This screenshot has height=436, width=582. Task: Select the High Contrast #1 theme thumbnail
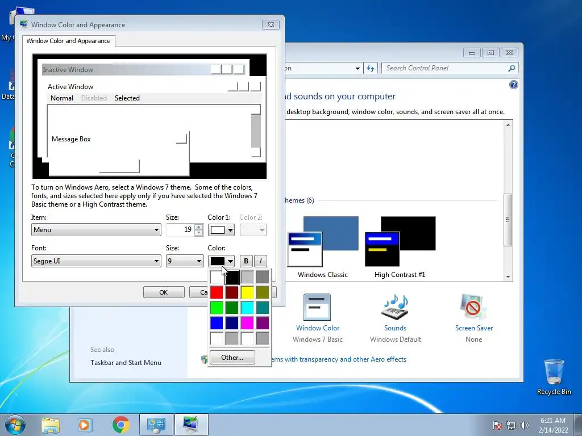[x=400, y=241]
